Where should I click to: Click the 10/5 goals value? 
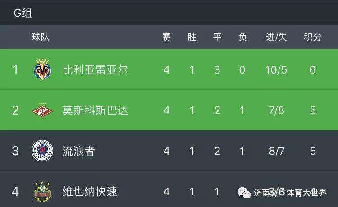pyautogui.click(x=276, y=70)
